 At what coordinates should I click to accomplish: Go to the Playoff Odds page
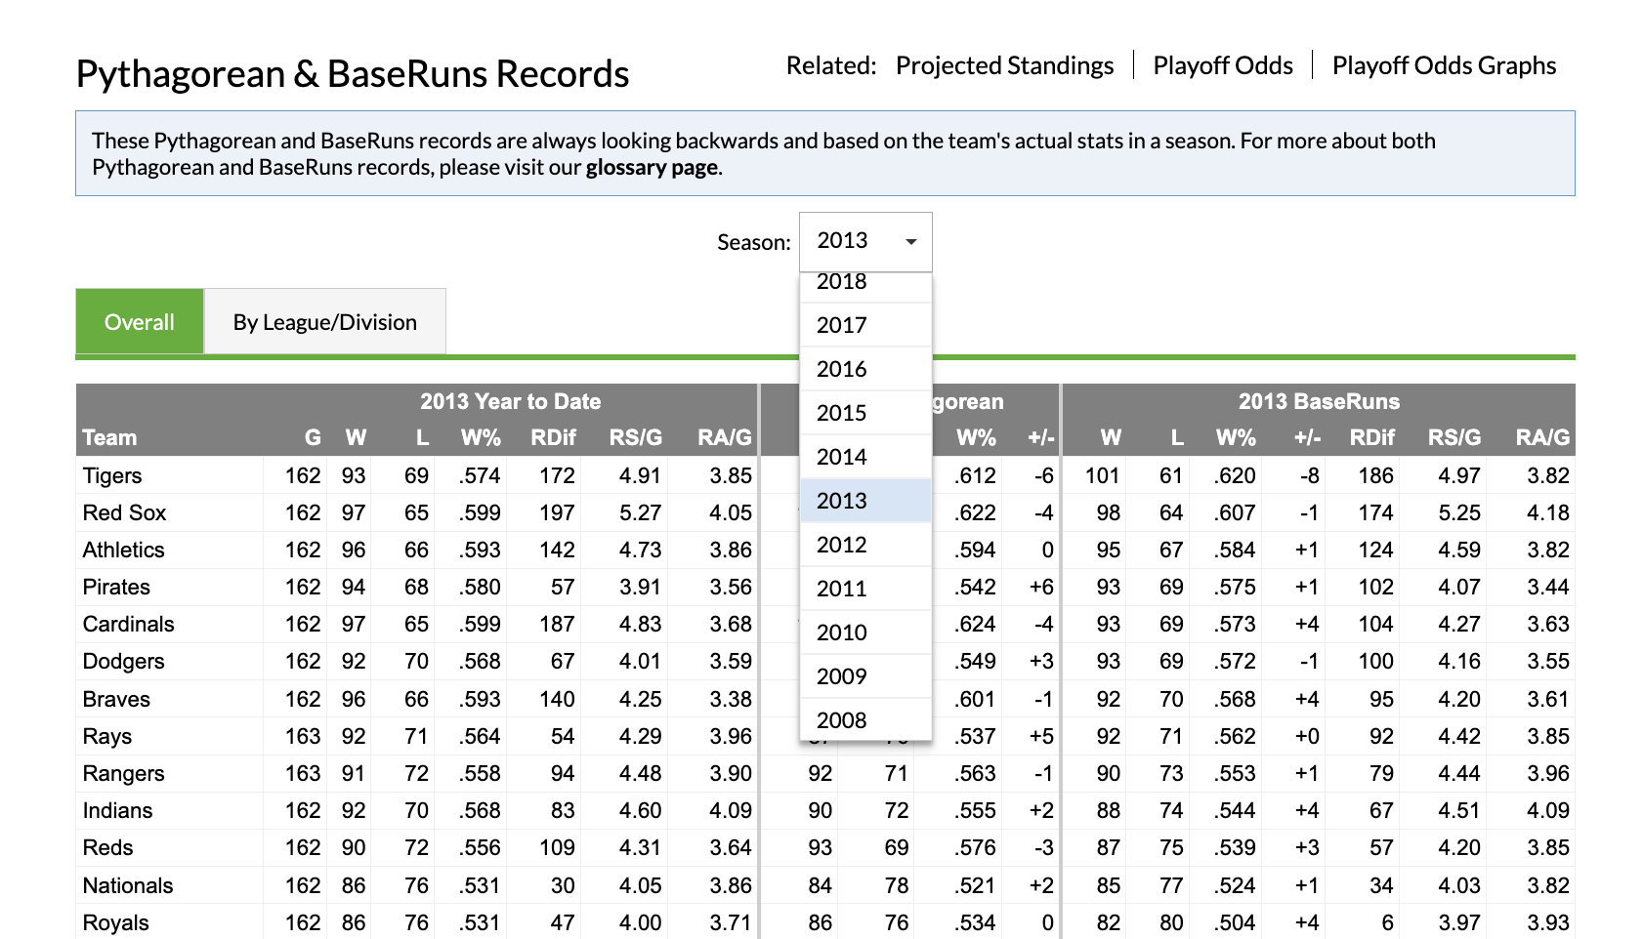(x=1222, y=65)
